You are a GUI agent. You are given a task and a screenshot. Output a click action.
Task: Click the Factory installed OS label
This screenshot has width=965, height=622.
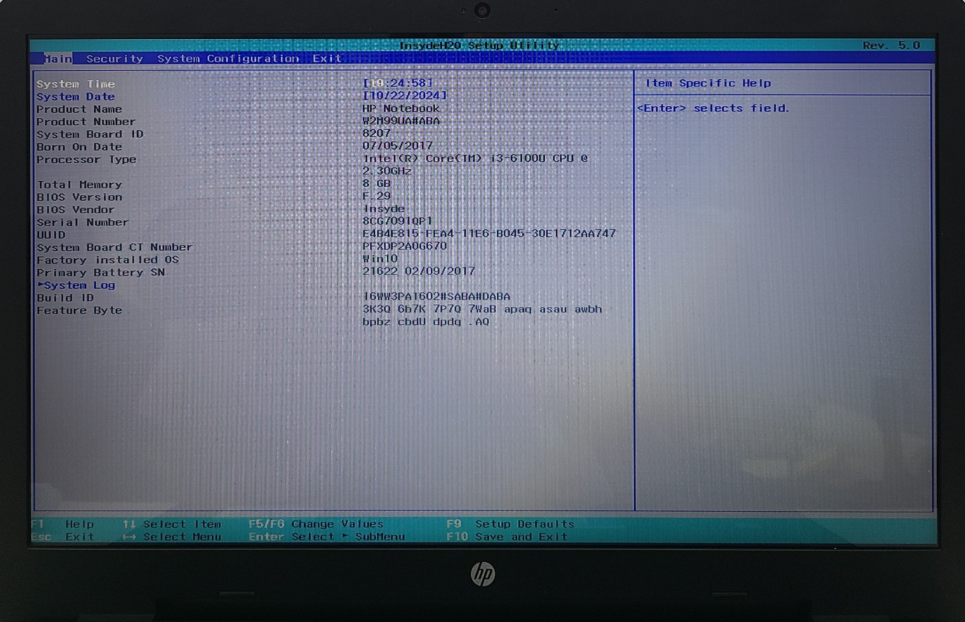(x=107, y=260)
